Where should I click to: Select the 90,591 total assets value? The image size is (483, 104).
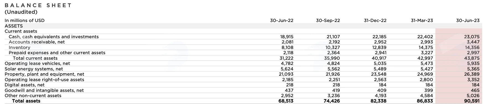[x=472, y=101]
